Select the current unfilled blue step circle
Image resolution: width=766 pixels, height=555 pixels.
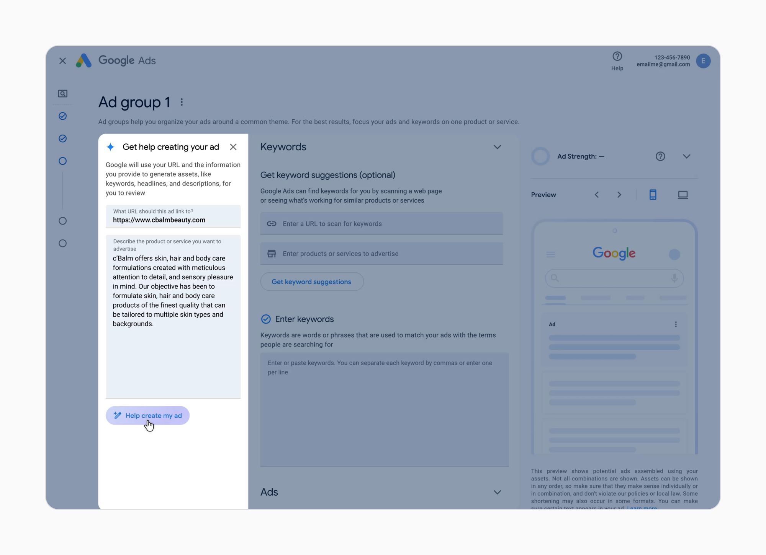click(63, 161)
